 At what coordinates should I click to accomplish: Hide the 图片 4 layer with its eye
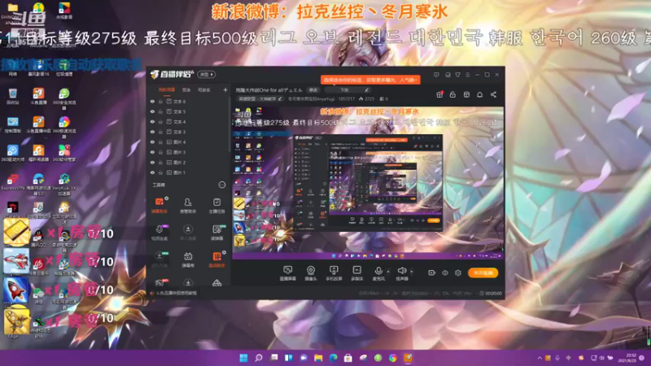[x=152, y=142]
